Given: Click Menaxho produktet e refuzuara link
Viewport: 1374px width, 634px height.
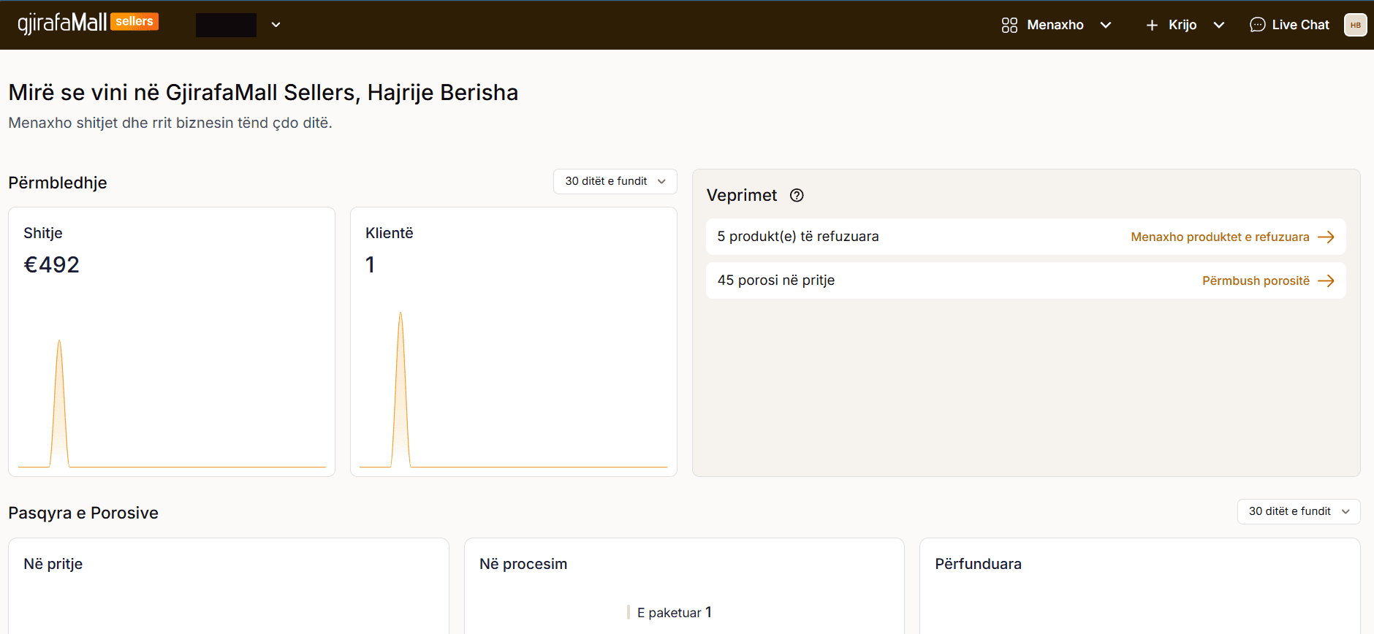Looking at the screenshot, I should pos(1220,237).
